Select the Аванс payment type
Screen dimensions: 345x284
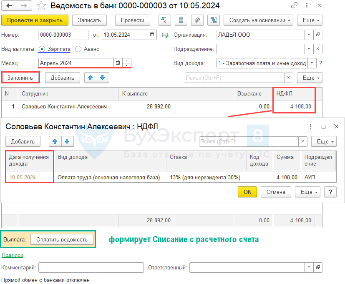point(79,49)
